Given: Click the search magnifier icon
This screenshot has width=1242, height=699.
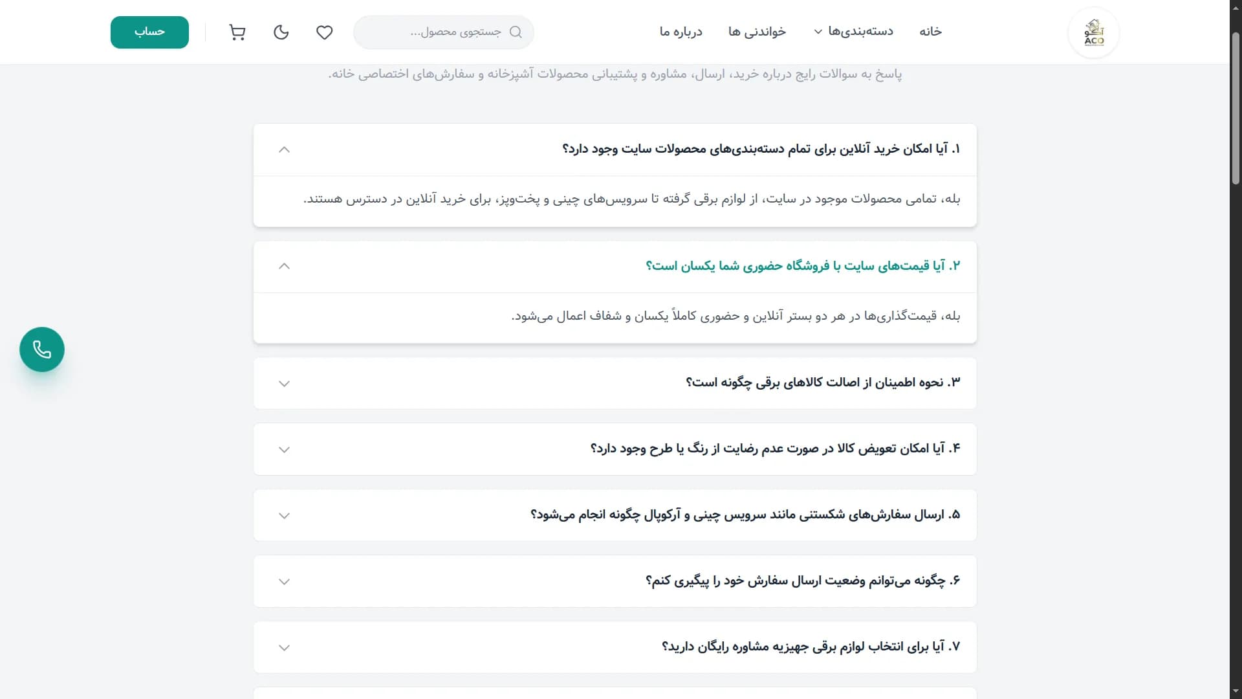Looking at the screenshot, I should tap(516, 32).
